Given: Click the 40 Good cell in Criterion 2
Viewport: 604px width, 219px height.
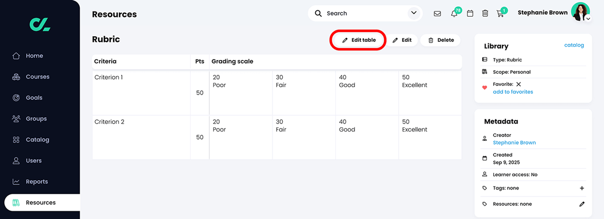Looking at the screenshot, I should coord(367,137).
